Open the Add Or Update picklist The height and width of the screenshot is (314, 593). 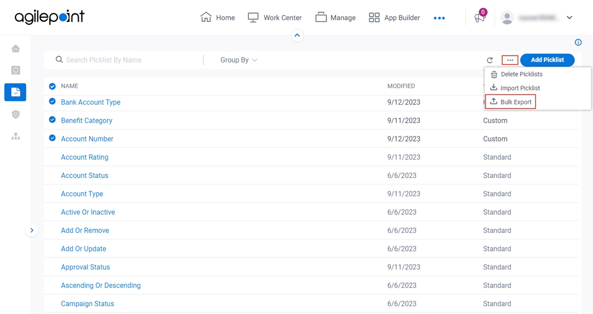click(x=84, y=249)
